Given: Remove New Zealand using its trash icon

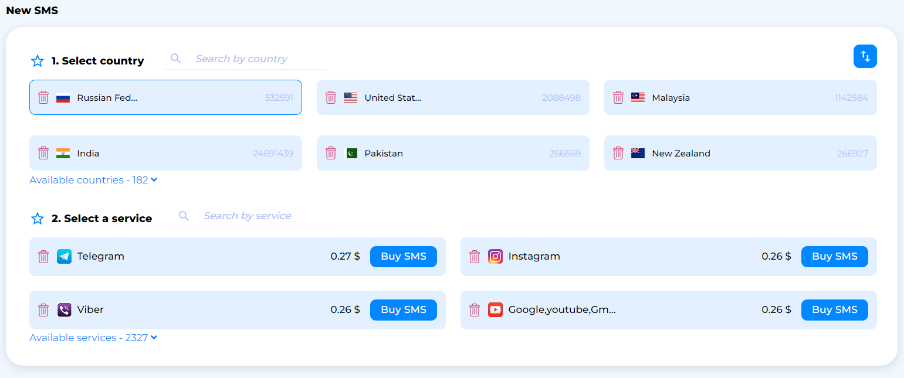Looking at the screenshot, I should coord(618,153).
